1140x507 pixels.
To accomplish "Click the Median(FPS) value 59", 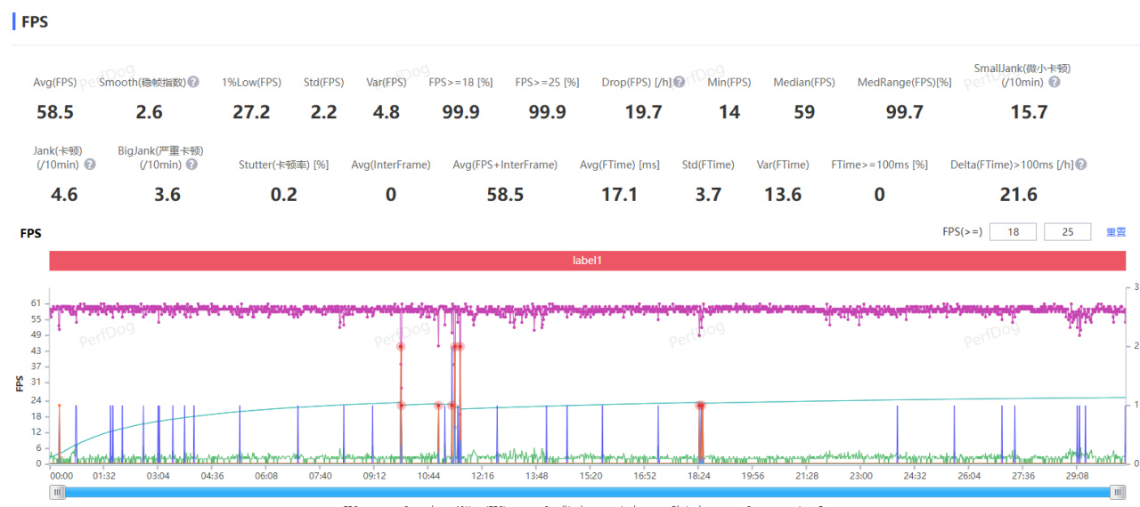I will (804, 112).
